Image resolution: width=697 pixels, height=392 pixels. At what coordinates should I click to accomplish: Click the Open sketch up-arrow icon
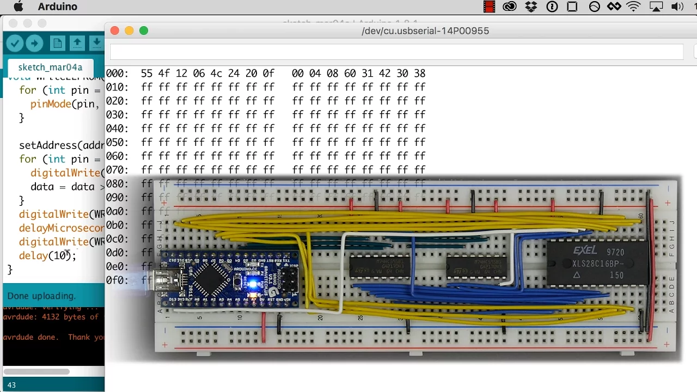coord(77,44)
